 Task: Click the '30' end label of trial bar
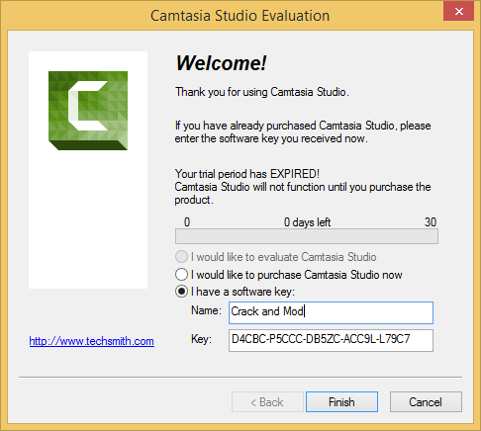pyautogui.click(x=431, y=222)
